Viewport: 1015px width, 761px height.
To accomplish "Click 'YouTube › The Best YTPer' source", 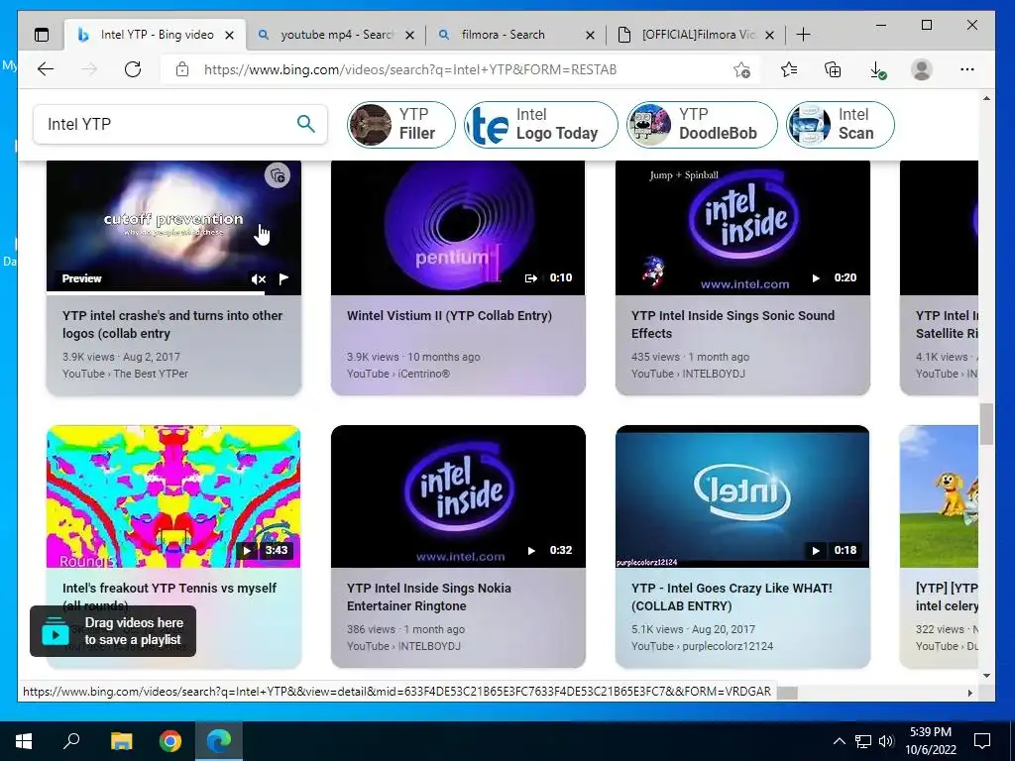I will point(125,374).
